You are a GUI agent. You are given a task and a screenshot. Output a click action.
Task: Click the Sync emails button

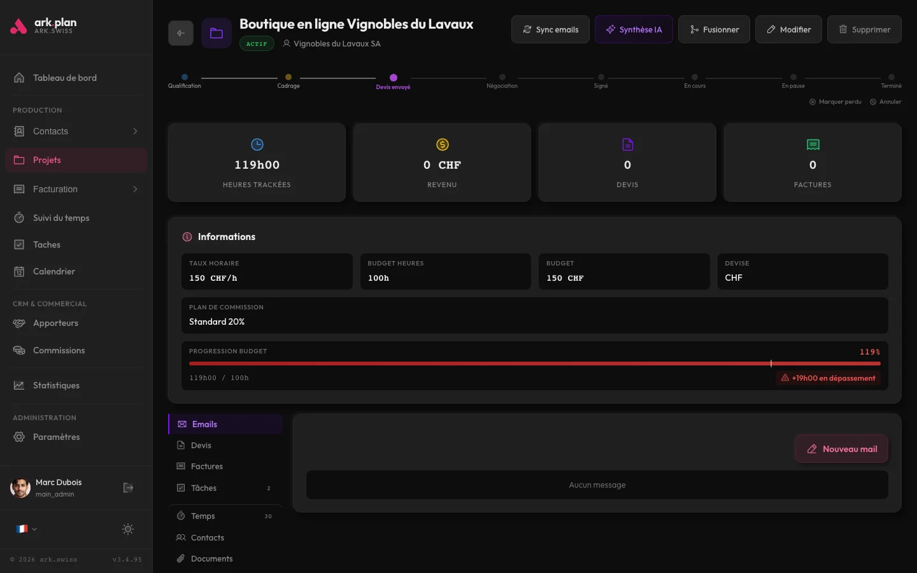[x=550, y=29]
